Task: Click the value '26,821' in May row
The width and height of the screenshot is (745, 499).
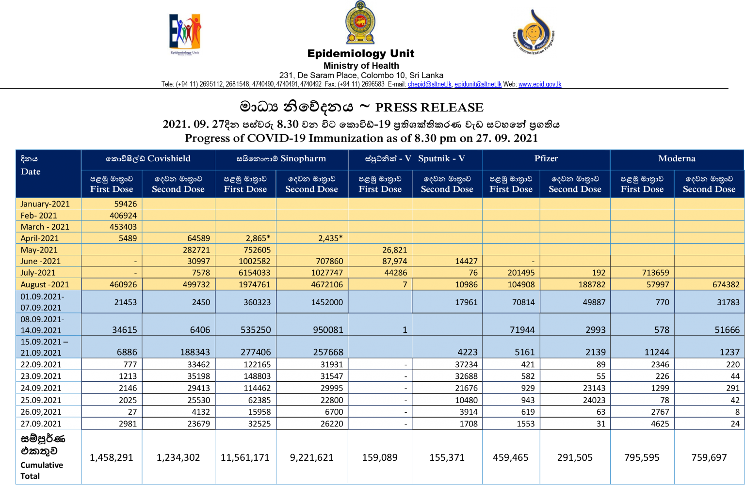Action: pos(395,250)
